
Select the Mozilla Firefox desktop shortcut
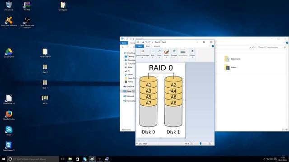coord(9,115)
